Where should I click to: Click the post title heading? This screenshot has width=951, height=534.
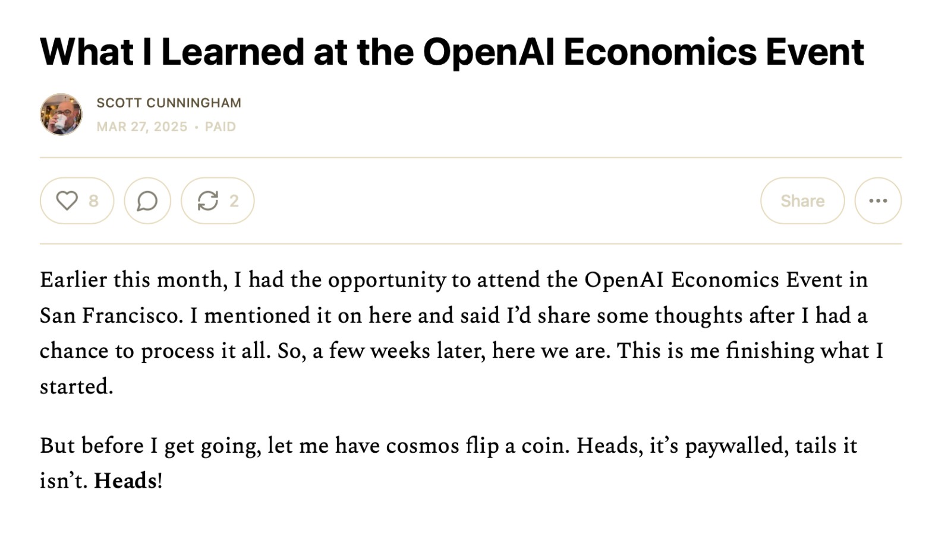click(x=452, y=52)
